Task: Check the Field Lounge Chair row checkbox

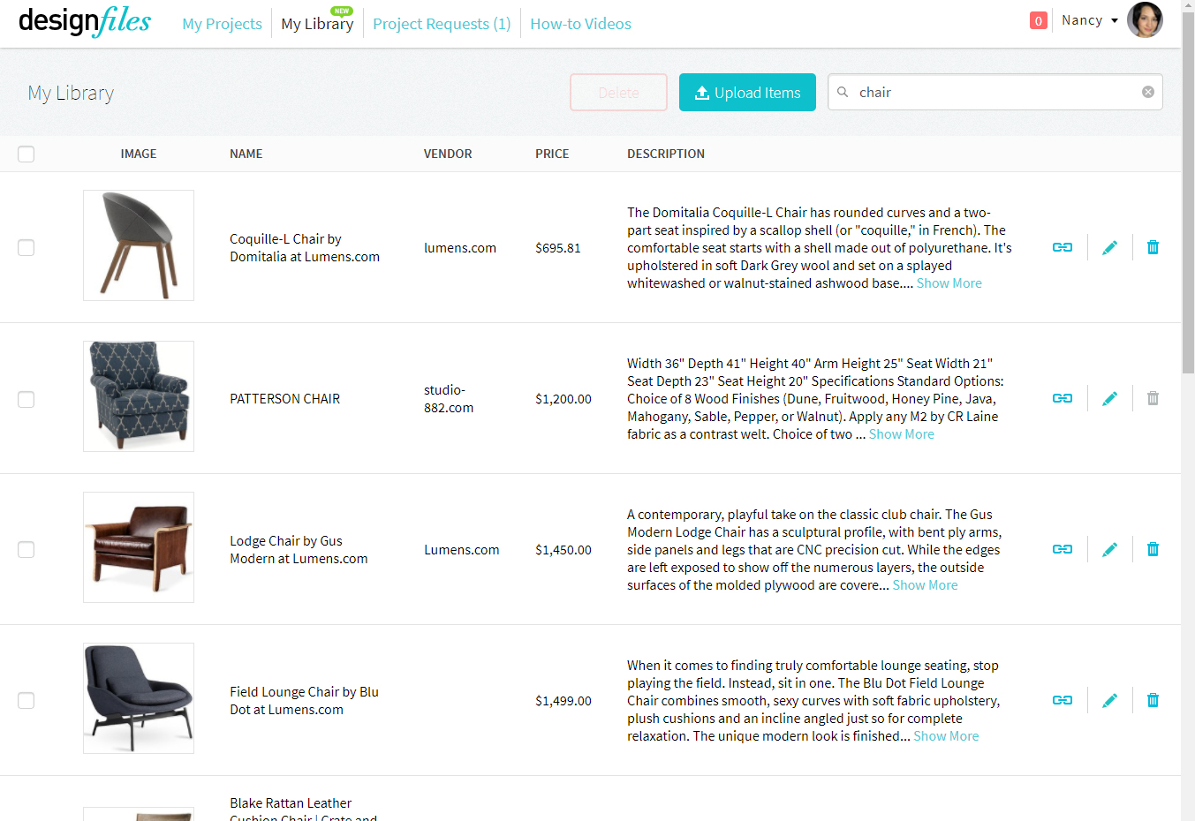Action: click(x=26, y=700)
